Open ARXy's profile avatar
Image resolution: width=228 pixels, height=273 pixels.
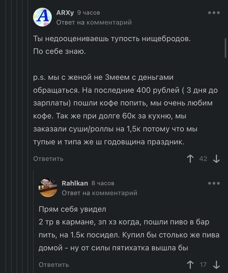coord(43,17)
